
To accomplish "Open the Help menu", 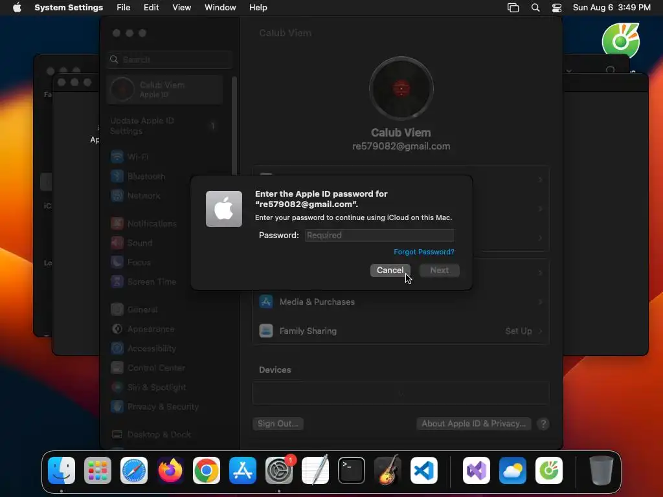I will click(258, 8).
